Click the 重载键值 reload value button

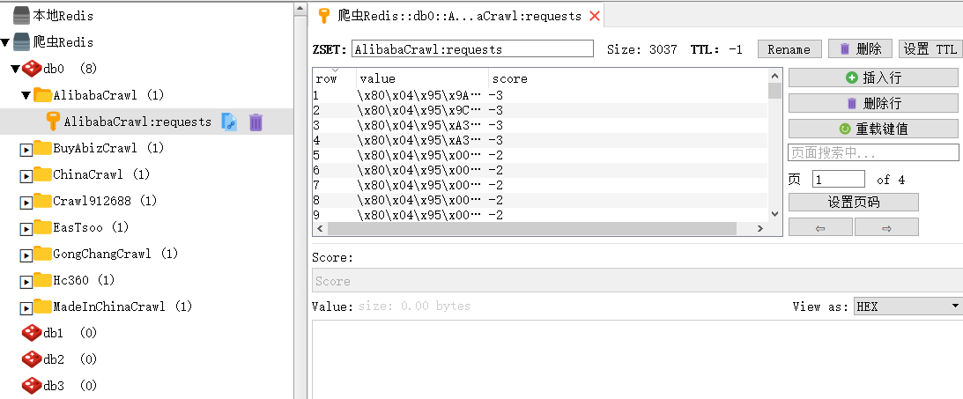873,129
